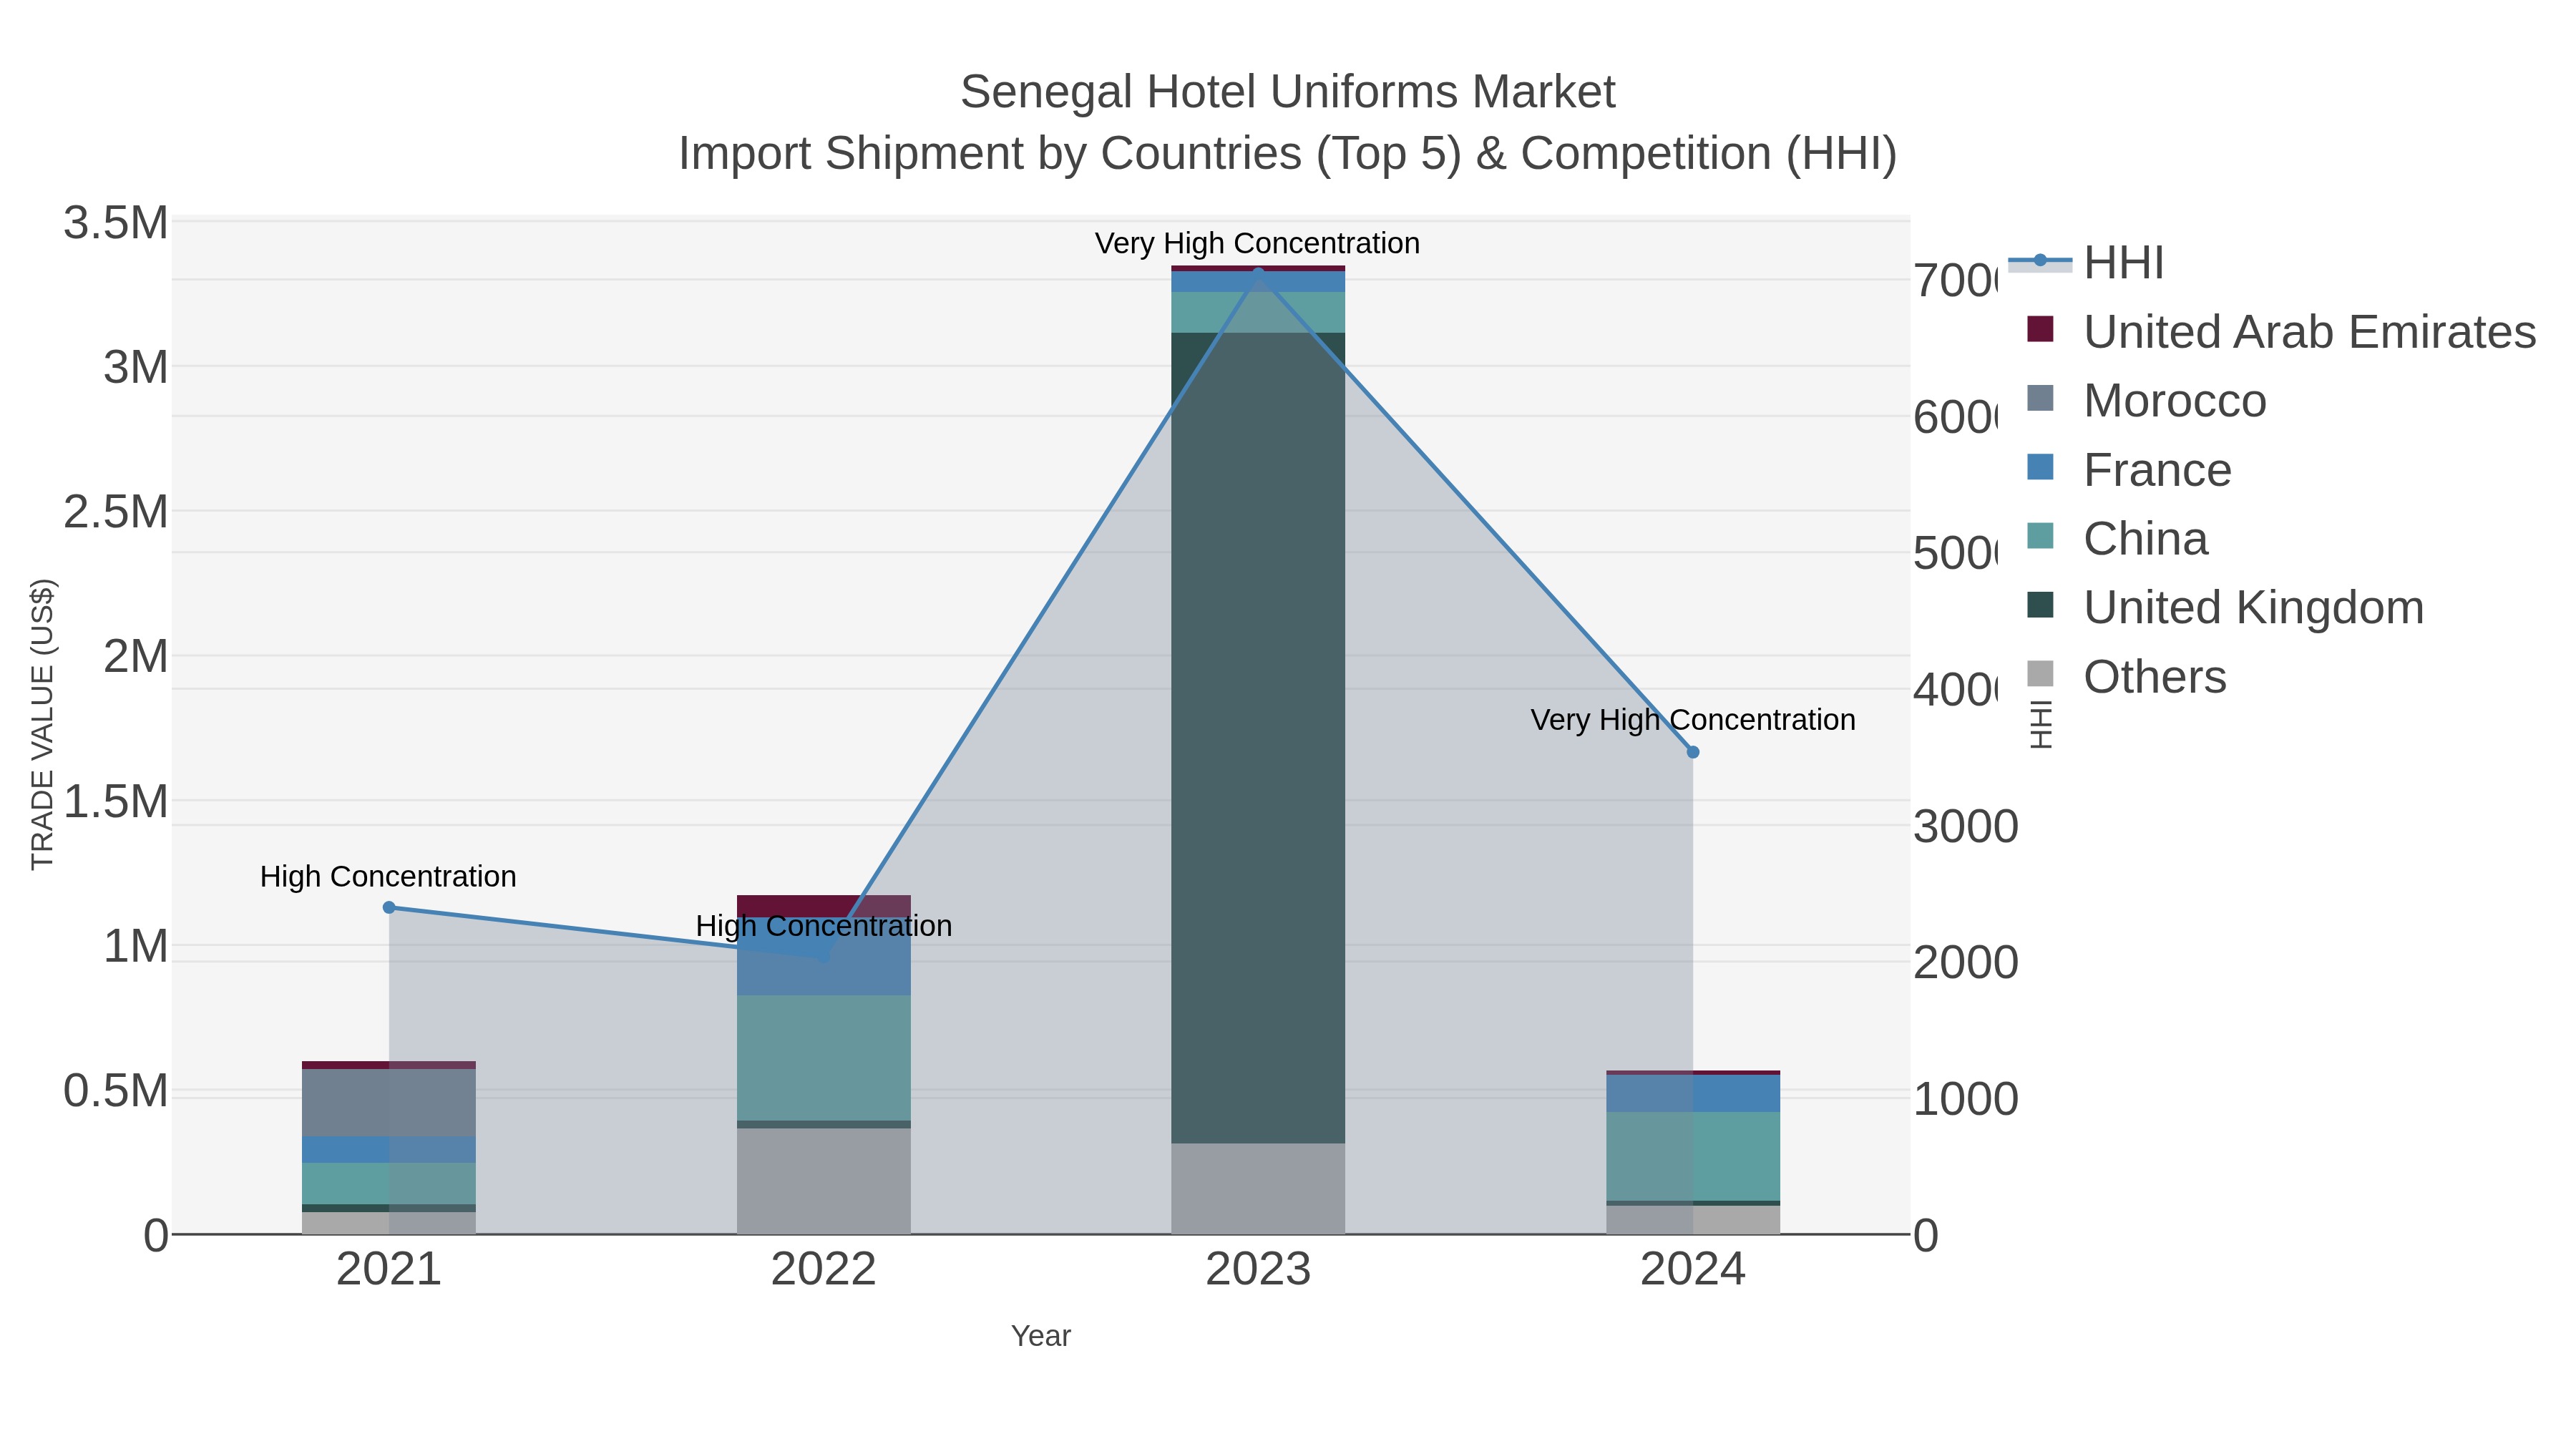The image size is (2576, 1449).
Task: Click the China segment of 2024 bar
Action: click(x=1692, y=1156)
